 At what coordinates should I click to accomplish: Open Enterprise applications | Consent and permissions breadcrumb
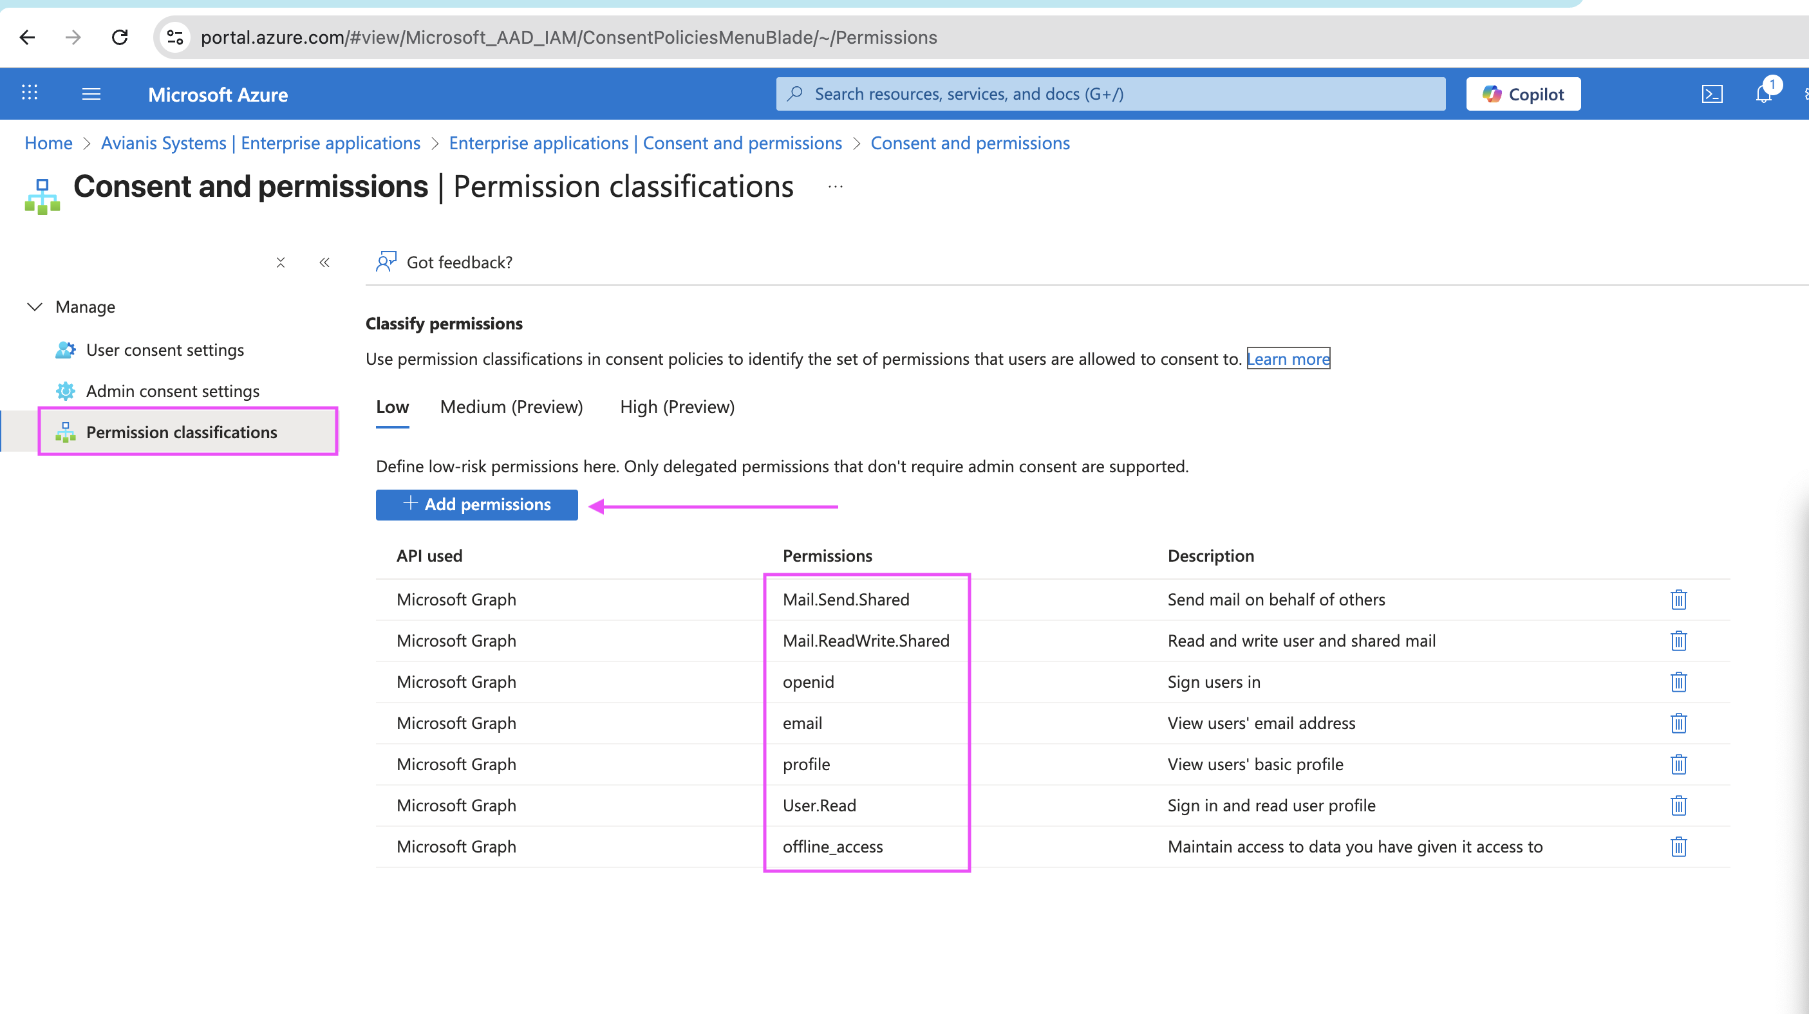645,143
